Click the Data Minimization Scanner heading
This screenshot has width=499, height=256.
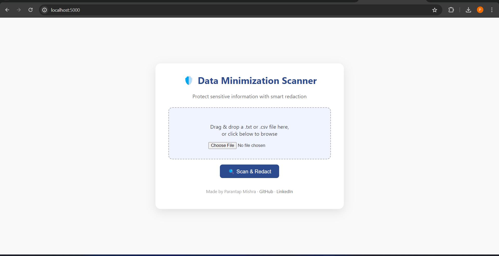pos(257,81)
